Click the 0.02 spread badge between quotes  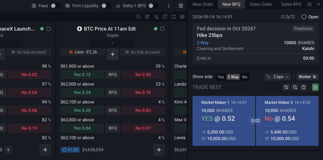(x=255, y=121)
